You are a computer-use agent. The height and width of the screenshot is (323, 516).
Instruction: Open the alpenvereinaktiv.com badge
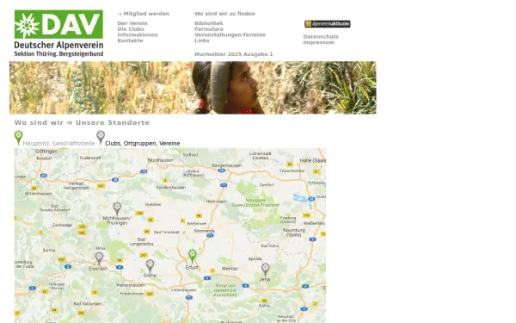click(x=328, y=24)
